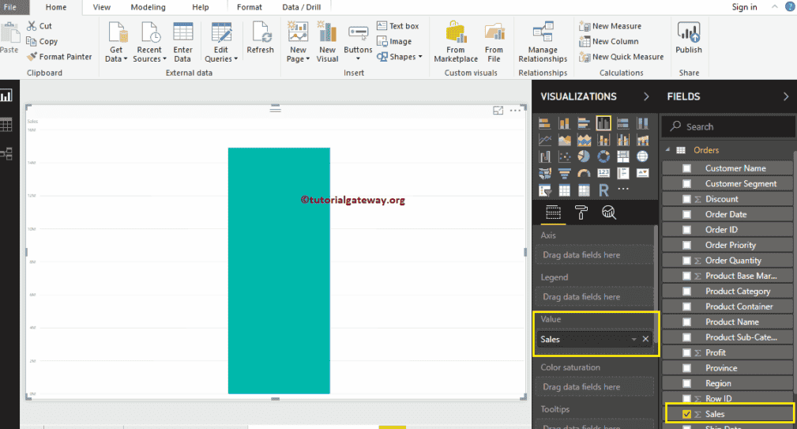Tick the Customer Name field checkbox
The height and width of the screenshot is (429, 797).
[686, 168]
